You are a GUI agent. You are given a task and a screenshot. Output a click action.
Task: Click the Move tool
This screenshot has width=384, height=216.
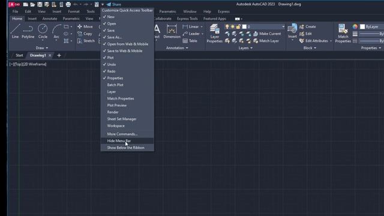[x=85, y=26]
